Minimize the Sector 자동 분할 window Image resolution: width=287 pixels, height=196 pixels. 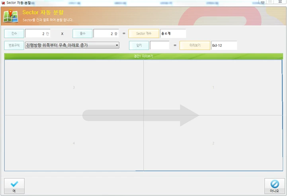(x=262, y=2)
